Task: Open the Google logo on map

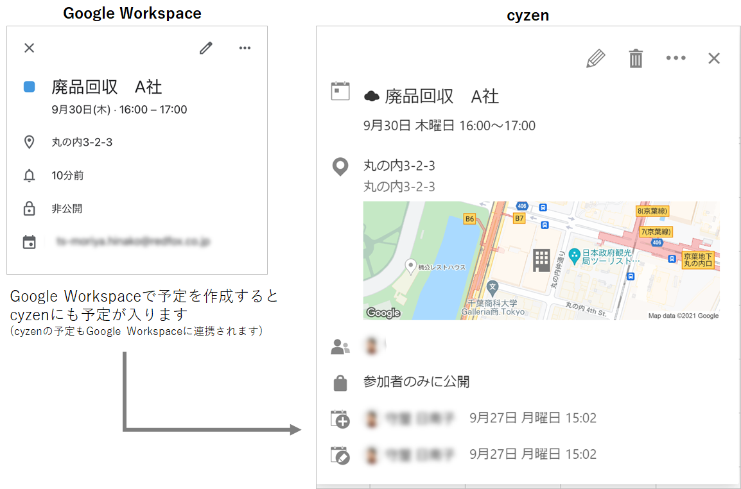Action: [383, 313]
